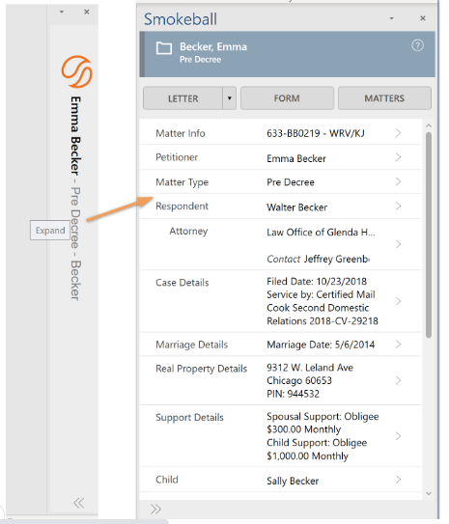Screen dimensions: 449x524
Task: Select Pre Decree matter type value
Action: [291, 182]
